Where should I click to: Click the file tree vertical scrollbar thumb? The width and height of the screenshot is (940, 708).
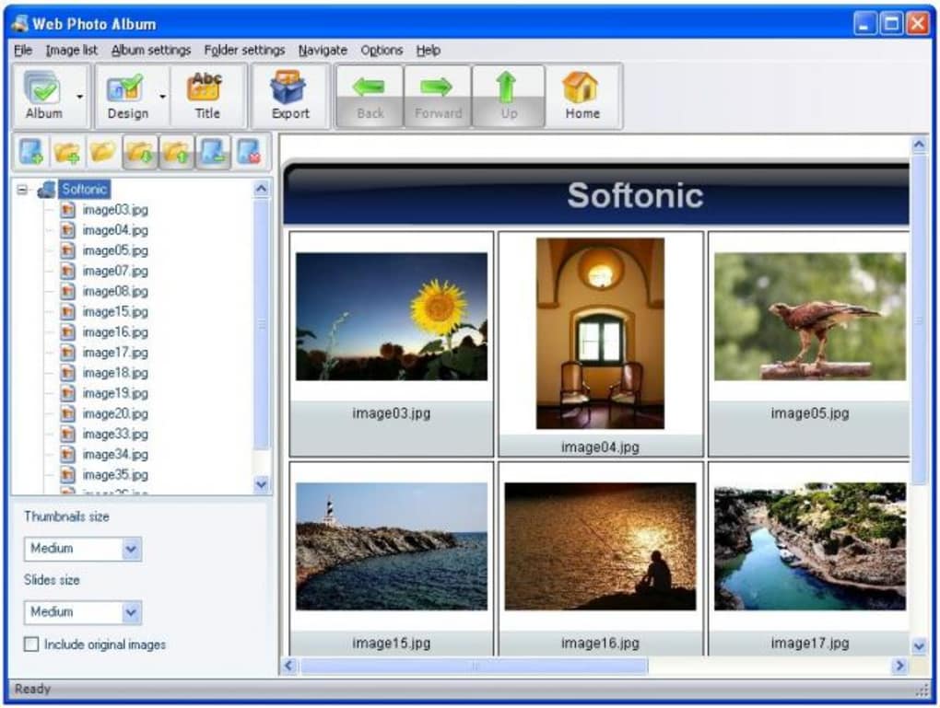(262, 324)
